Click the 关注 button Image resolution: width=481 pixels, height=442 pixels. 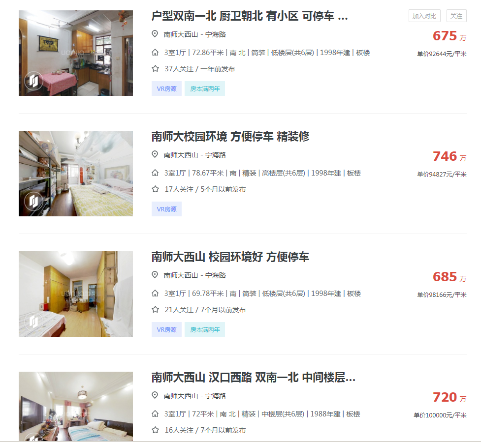[x=456, y=16]
